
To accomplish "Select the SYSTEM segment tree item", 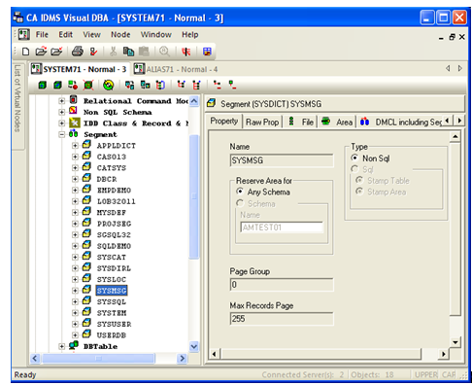I will coord(112,313).
